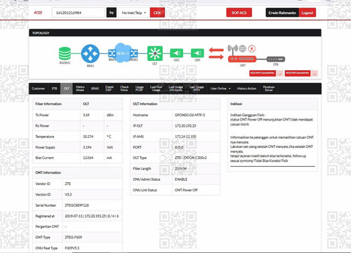The height and width of the screenshot is (253, 351).
Task: Select Tx Power value 3.69
Action: pyautogui.click(x=86, y=115)
